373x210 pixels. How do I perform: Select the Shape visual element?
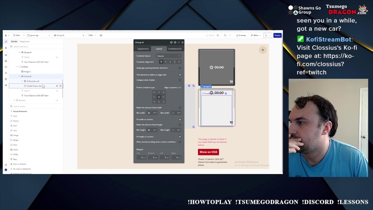(14, 140)
